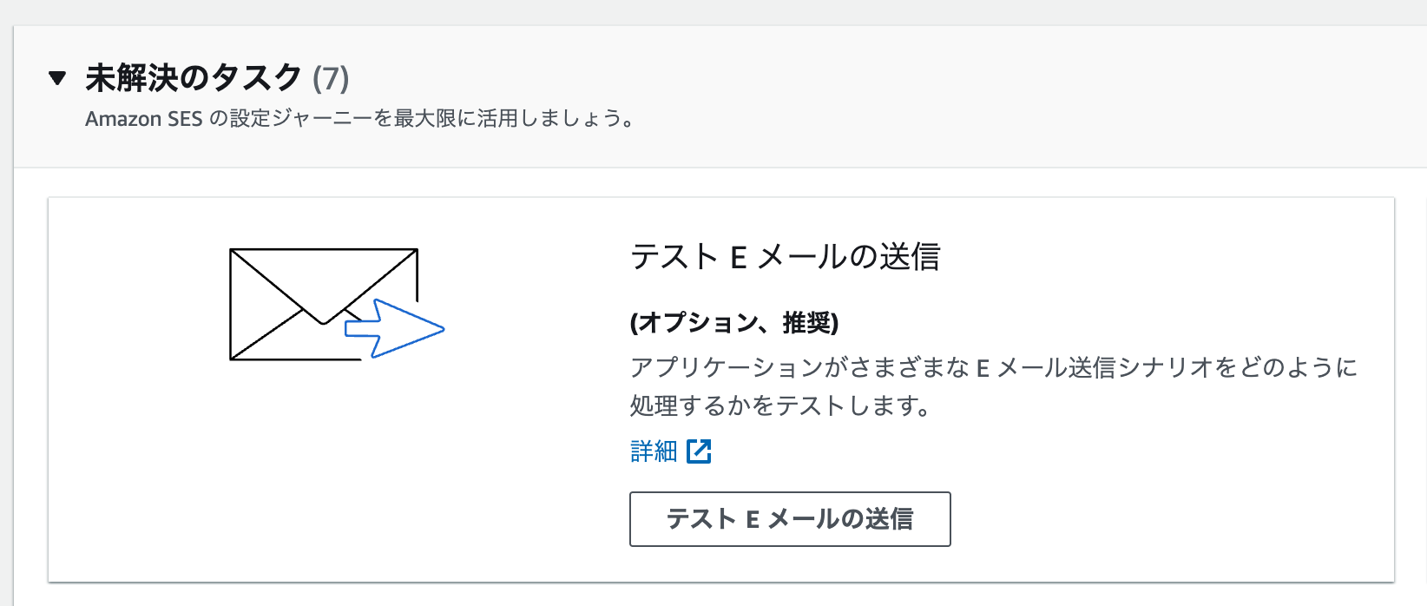Click the disclosure triangle next to 未解決のタスク
The width and height of the screenshot is (1427, 606).
point(56,79)
